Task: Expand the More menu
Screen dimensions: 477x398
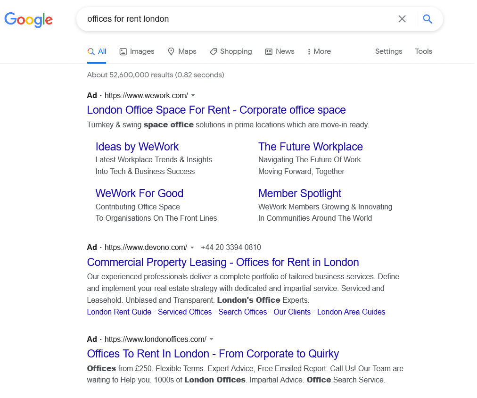Action: (319, 51)
